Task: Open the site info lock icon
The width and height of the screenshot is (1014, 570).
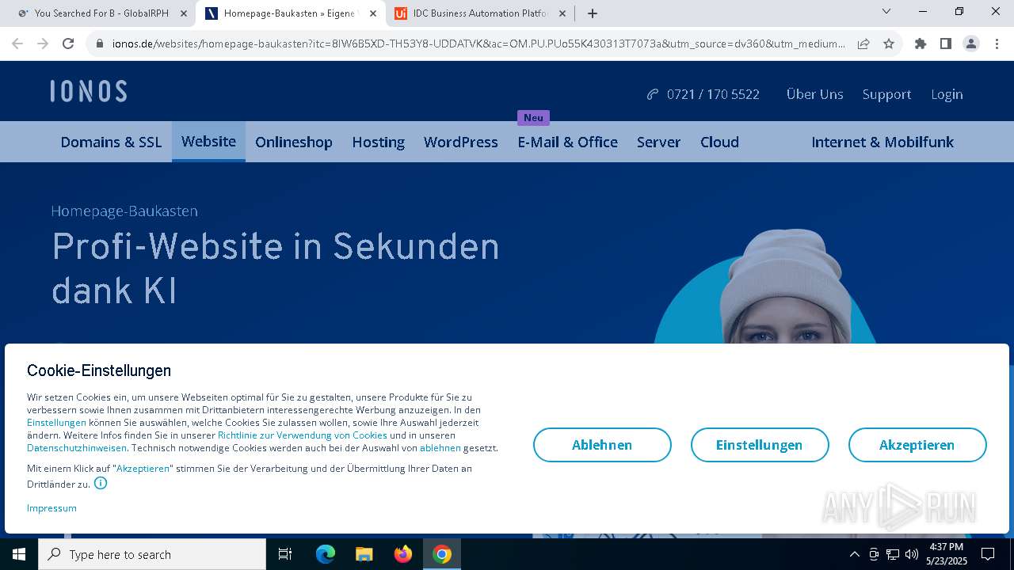Action: [100, 44]
